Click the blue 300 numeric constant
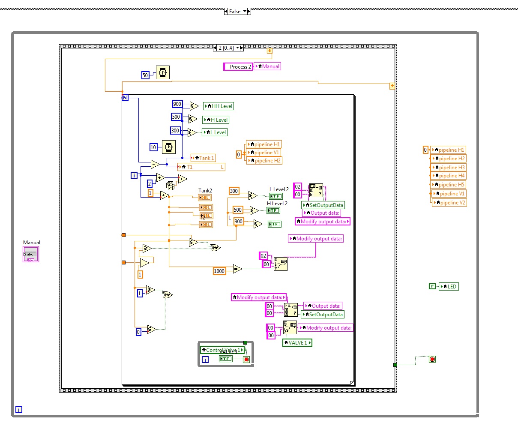Screen dimensions: 518x441 point(175,131)
